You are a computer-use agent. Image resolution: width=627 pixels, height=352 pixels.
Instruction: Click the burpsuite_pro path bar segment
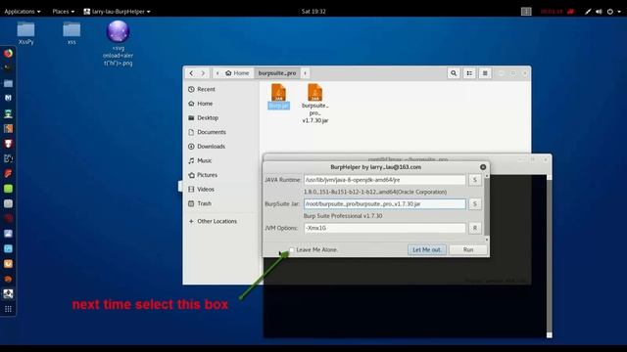pos(277,73)
